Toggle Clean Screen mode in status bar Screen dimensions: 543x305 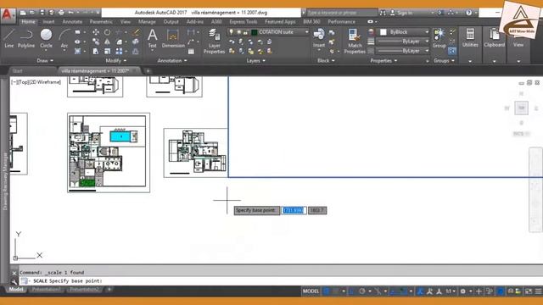(529, 291)
